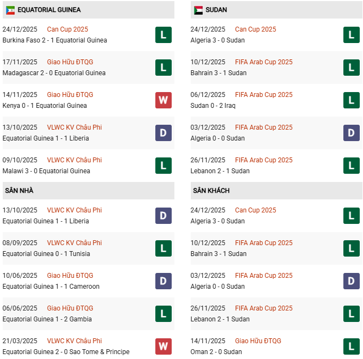The image size is (363, 359).
Task: Open Can Cup 2025 link for Burkina Faso match
Action: 68,29
